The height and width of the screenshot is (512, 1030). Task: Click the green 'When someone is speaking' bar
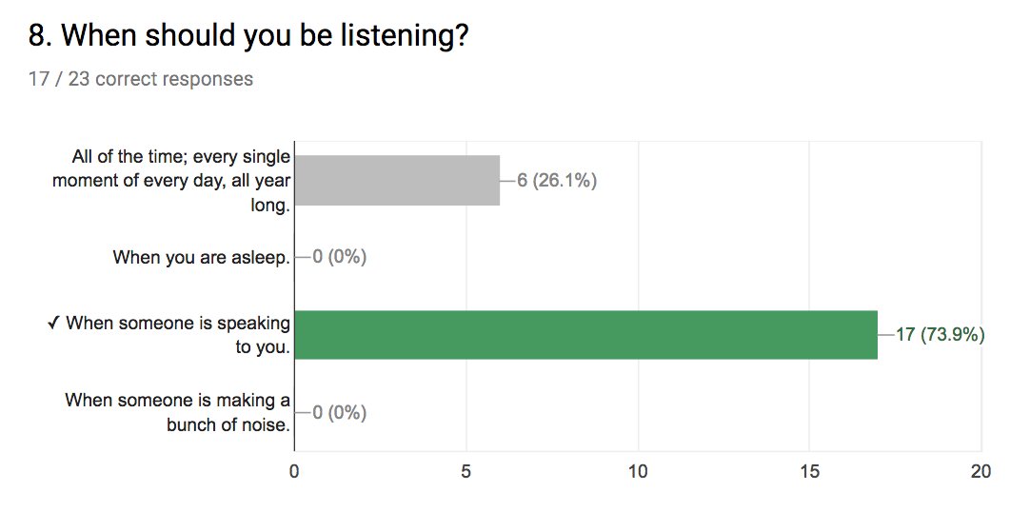[x=585, y=335]
